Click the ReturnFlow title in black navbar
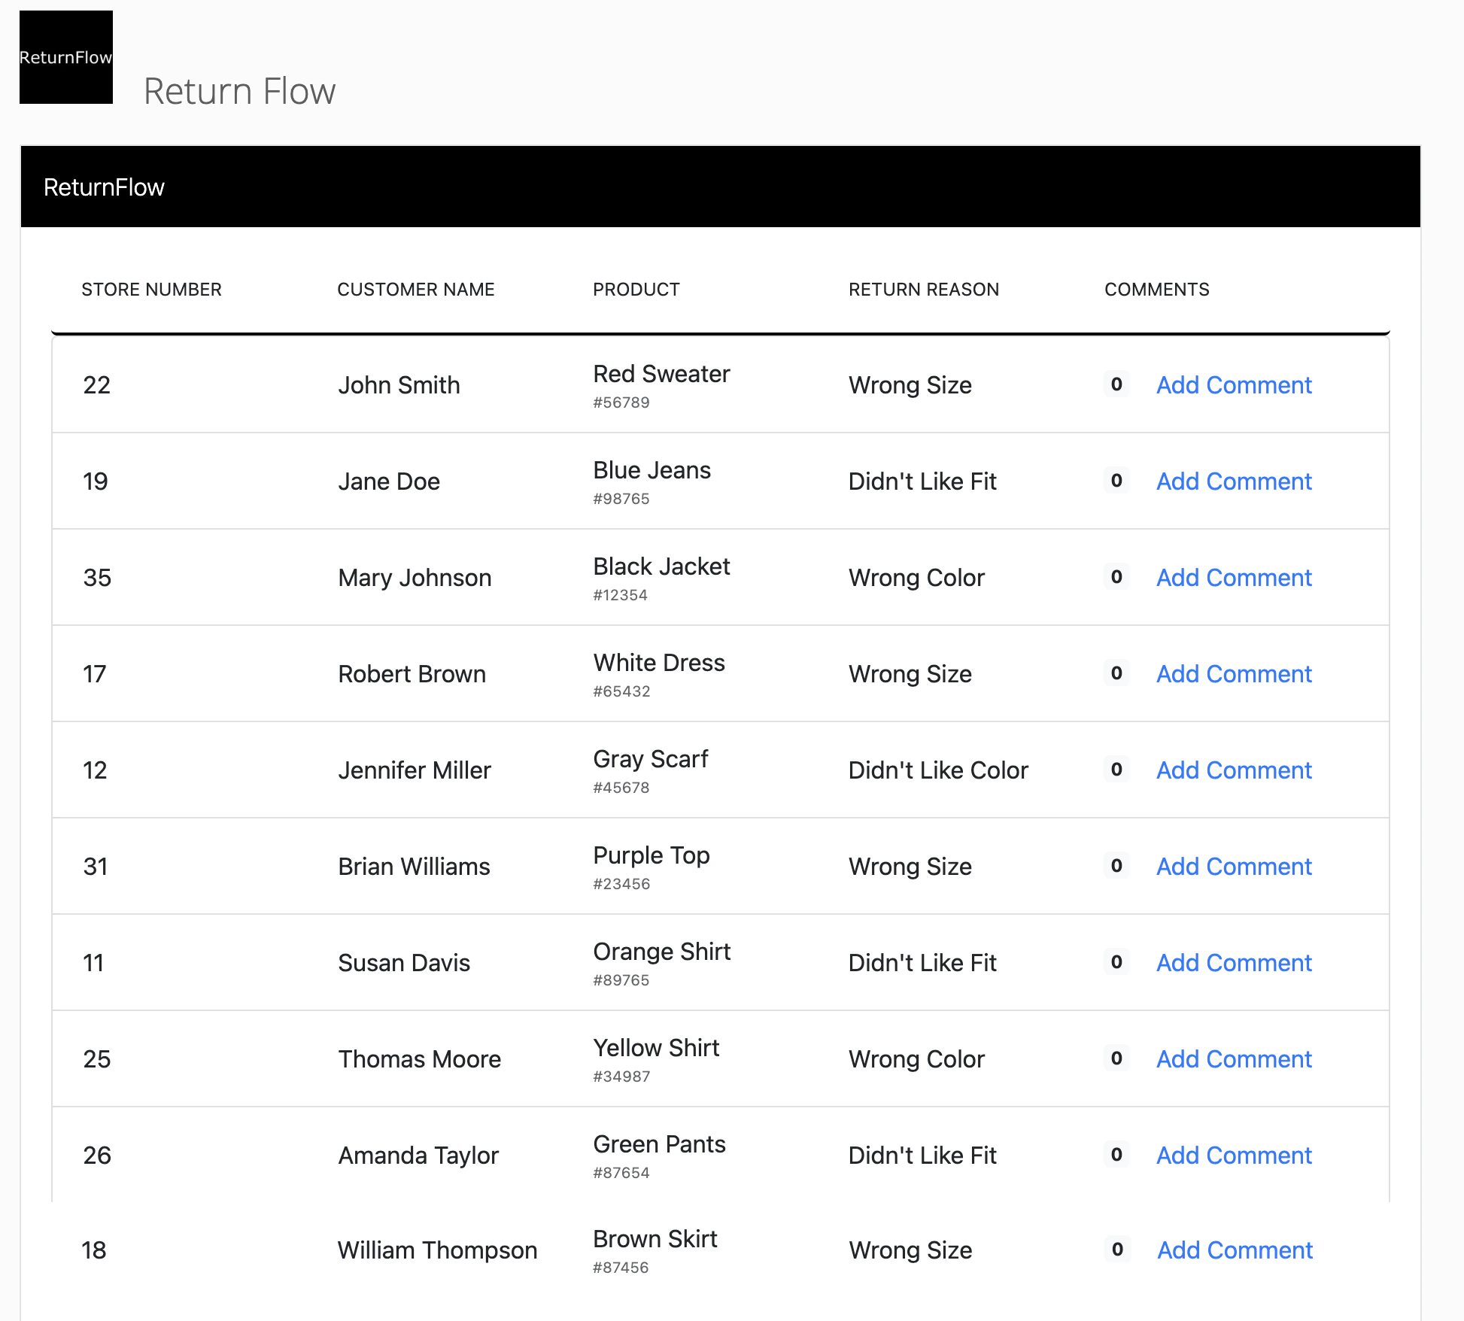This screenshot has width=1464, height=1321. coord(104,187)
